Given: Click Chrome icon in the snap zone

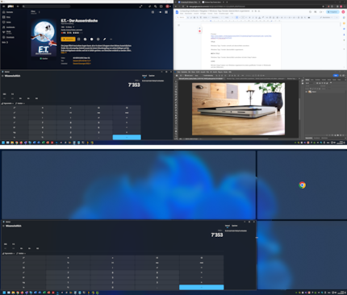Looking at the screenshot, I should (302, 185).
